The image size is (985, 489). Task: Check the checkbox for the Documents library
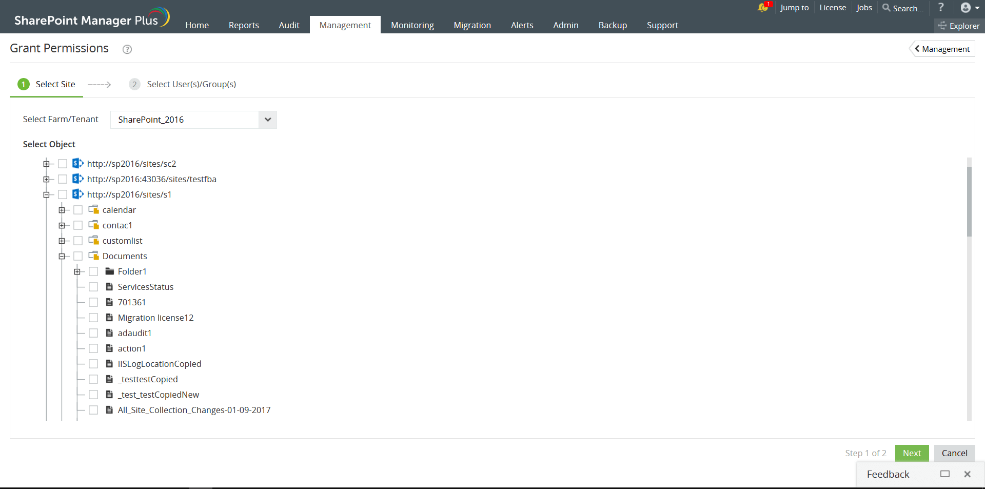[78, 256]
